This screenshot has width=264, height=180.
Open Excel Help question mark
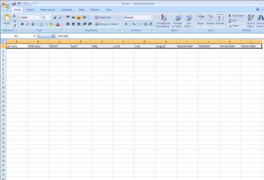coord(257,9)
